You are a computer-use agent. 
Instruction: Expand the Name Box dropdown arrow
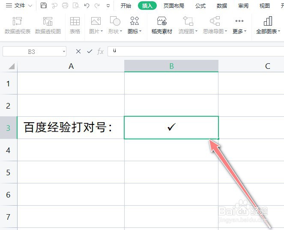pyautogui.click(x=64, y=52)
